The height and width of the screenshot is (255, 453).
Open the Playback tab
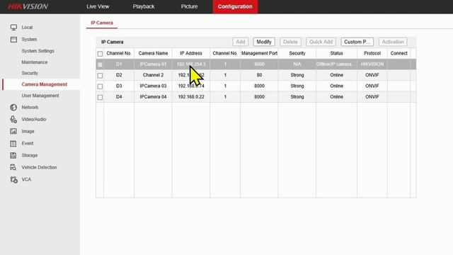click(x=144, y=6)
